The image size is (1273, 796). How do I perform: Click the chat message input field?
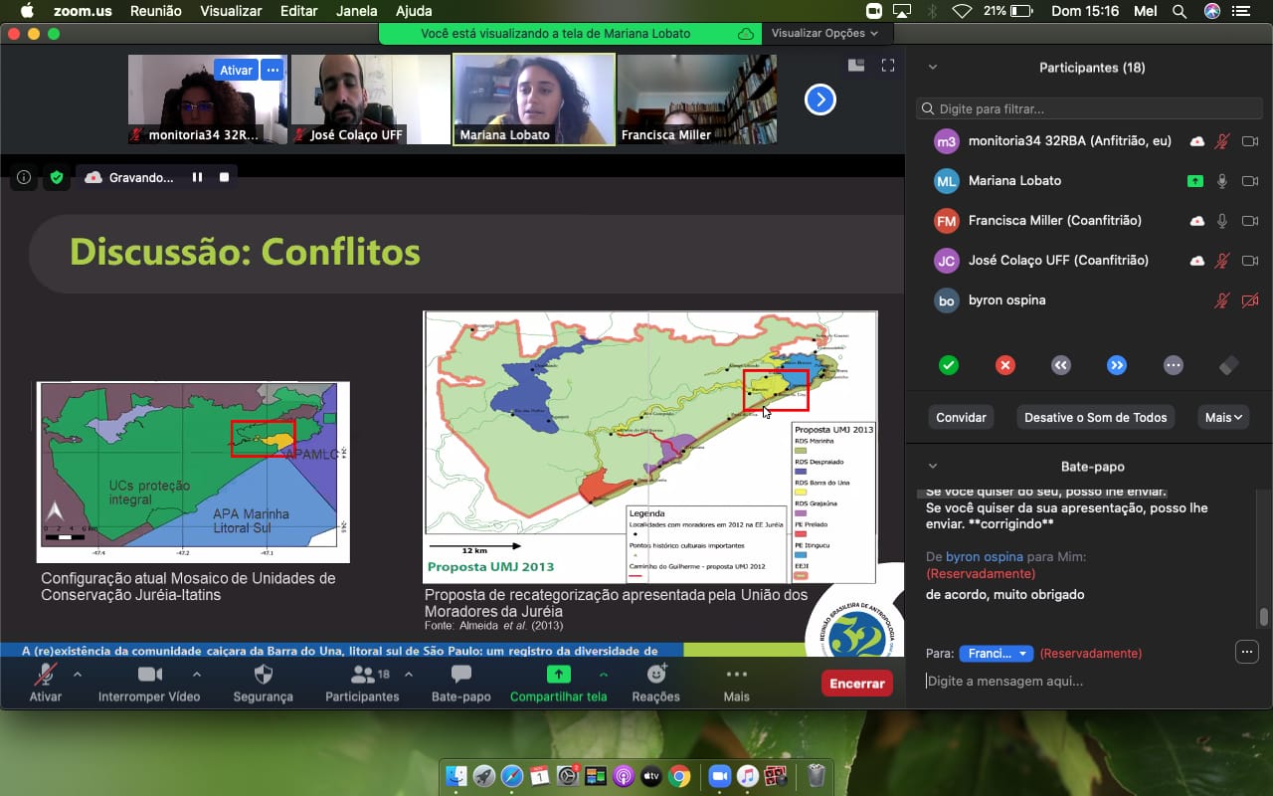[x=1089, y=682]
